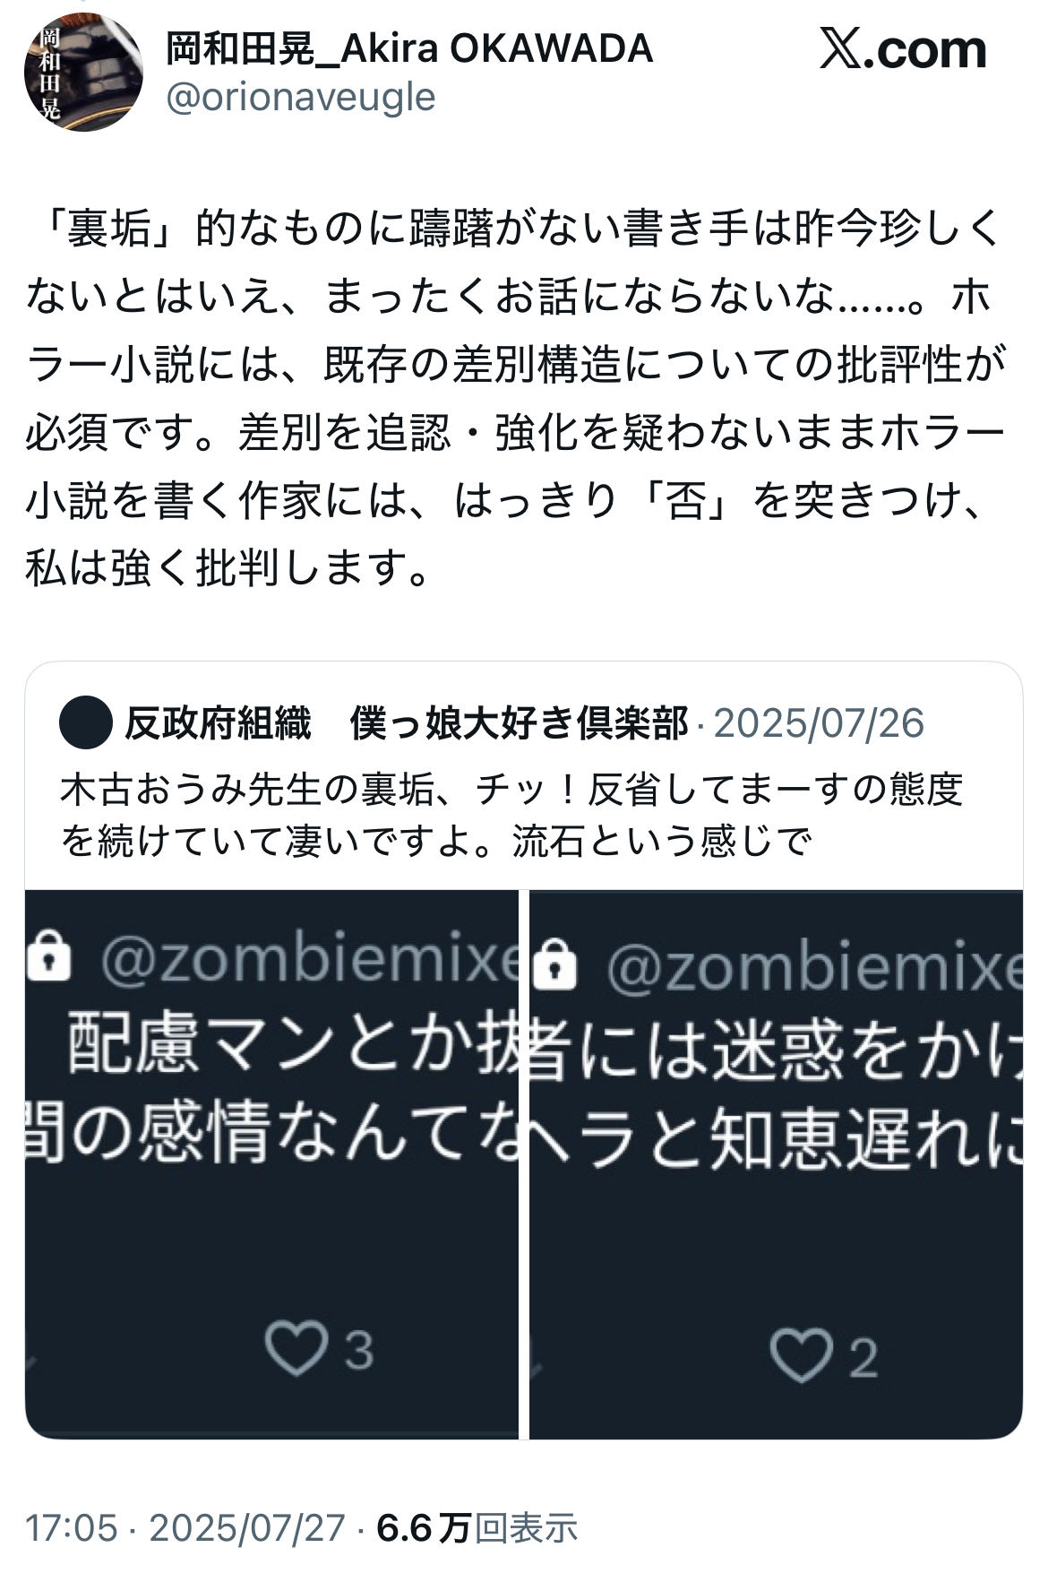This screenshot has width=1048, height=1582.
Task: Open the quoted tweet text about 木古おうみ先生
Action: click(511, 815)
